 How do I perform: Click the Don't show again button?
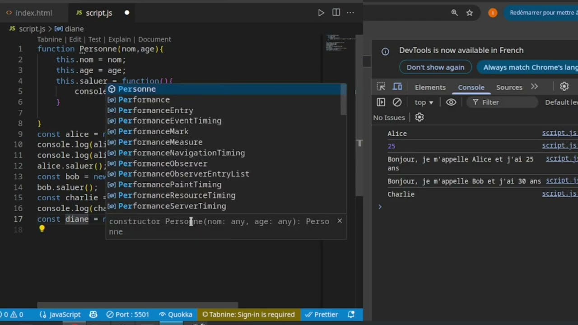coord(435,67)
